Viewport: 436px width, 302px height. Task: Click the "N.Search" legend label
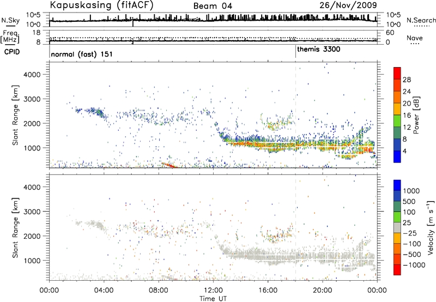click(421, 20)
